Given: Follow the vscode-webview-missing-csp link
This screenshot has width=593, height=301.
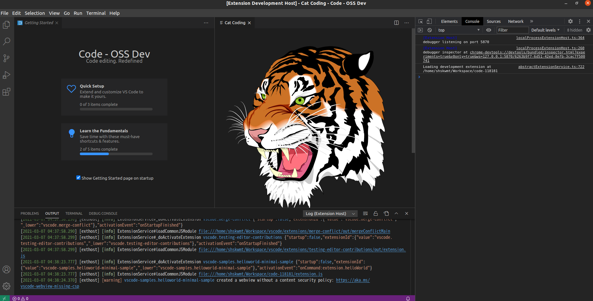Looking at the screenshot, I should [50, 286].
